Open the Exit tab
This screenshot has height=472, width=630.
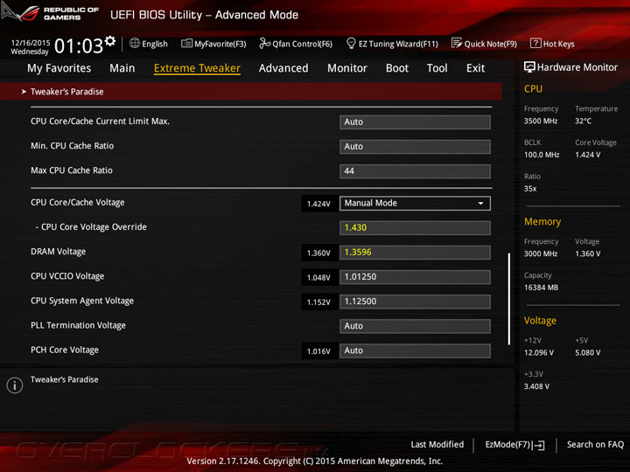click(475, 68)
